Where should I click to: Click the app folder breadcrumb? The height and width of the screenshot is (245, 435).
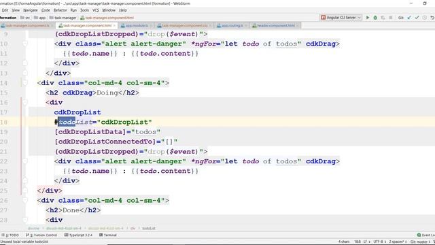39,18
